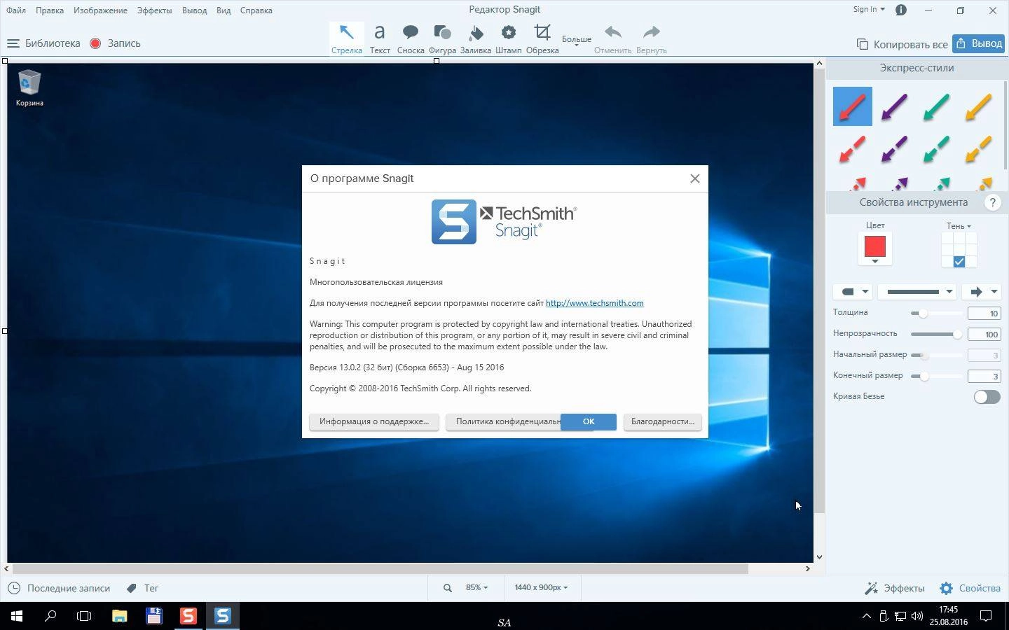Open the techsmith.com link
The image size is (1009, 630).
[595, 303]
